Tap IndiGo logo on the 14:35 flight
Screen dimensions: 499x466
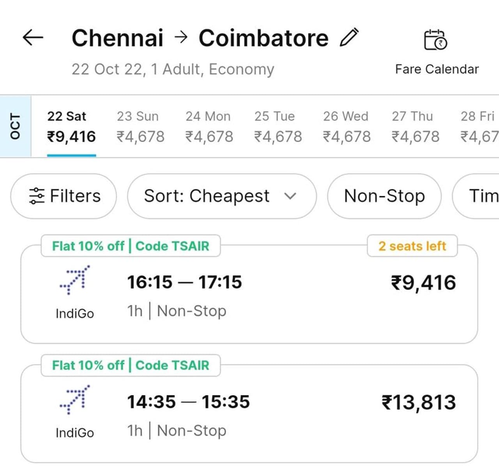coord(74,399)
